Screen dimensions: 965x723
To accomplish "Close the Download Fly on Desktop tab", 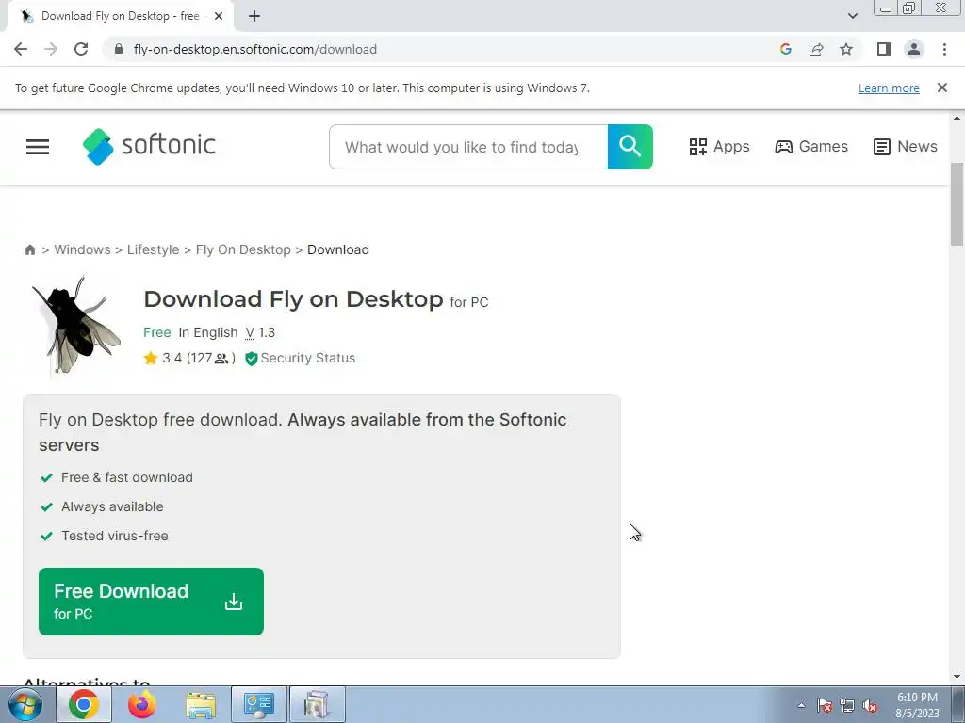I will (219, 16).
